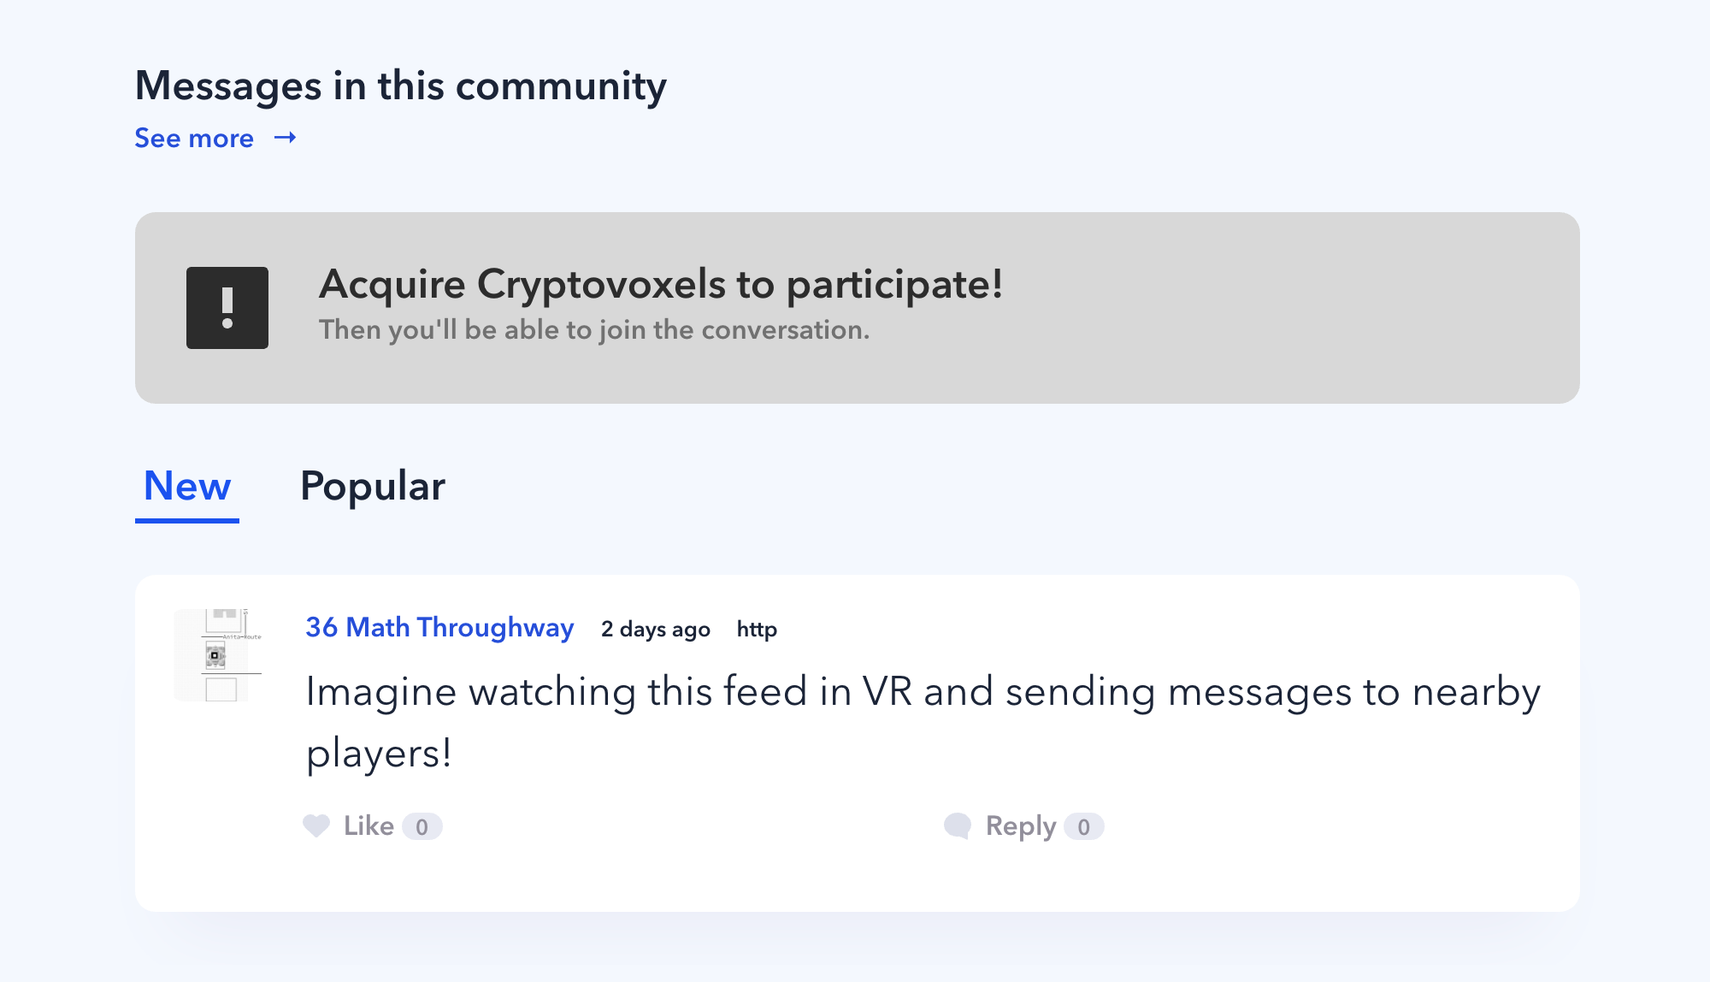
Task: Click the join the conversation subtitle text
Action: pyautogui.click(x=593, y=330)
